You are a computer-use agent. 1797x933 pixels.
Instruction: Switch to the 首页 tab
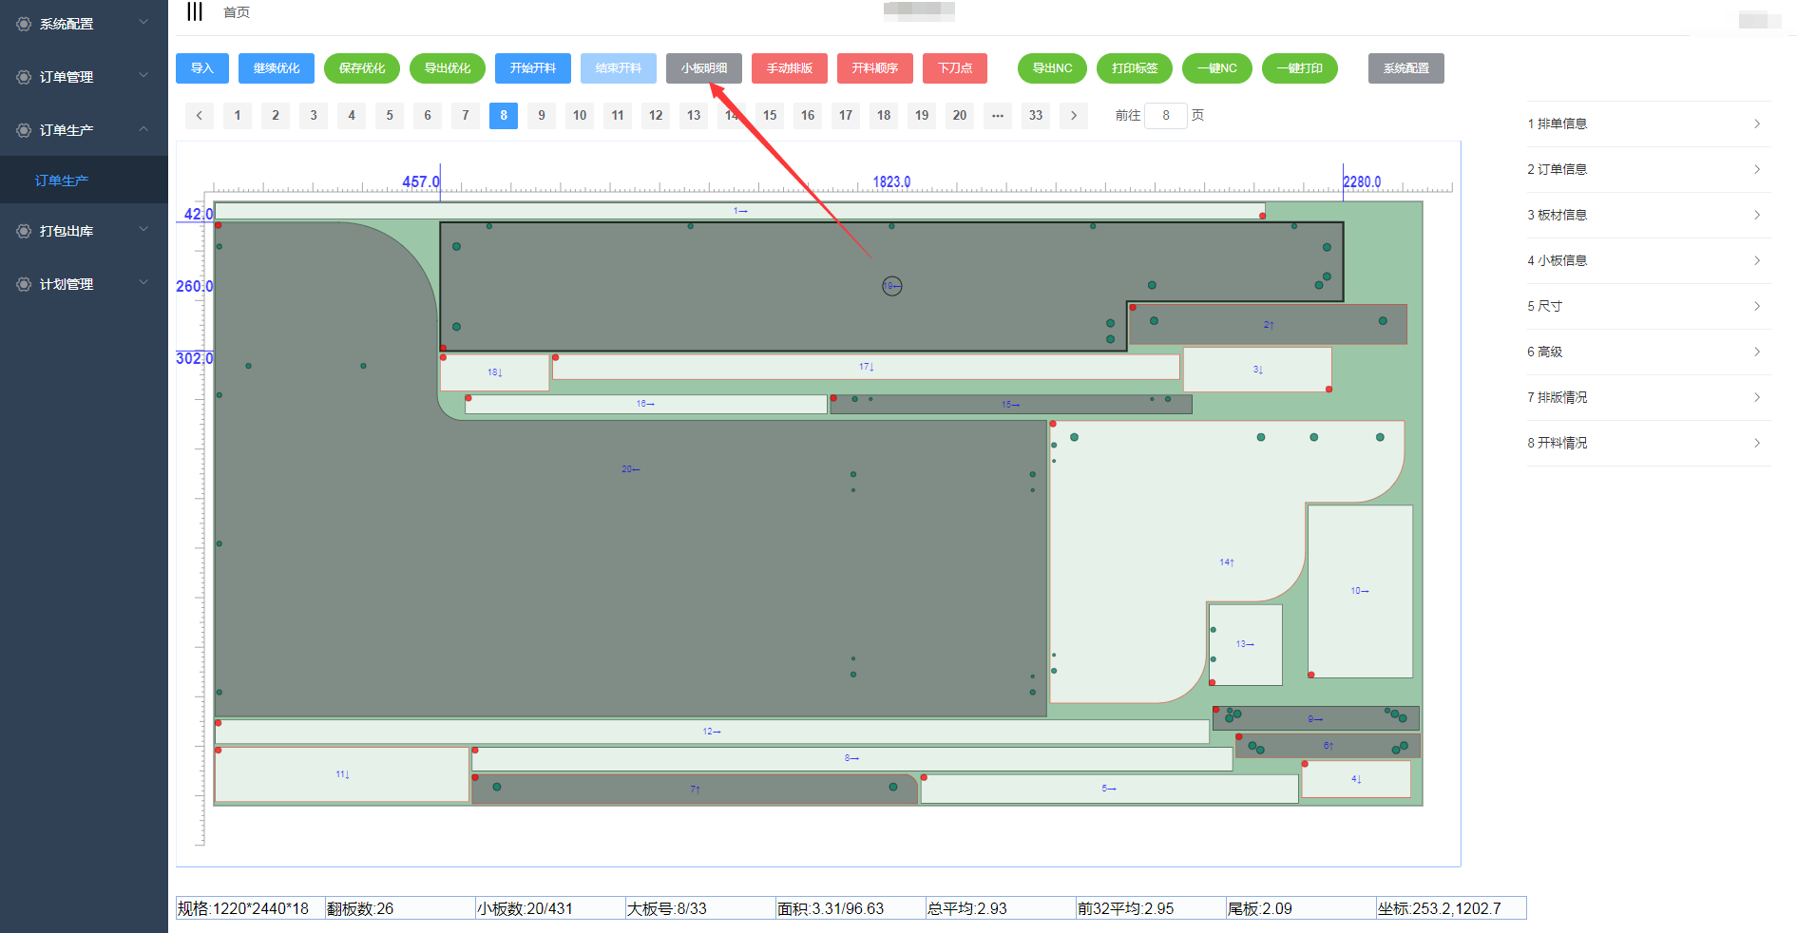pos(237,12)
